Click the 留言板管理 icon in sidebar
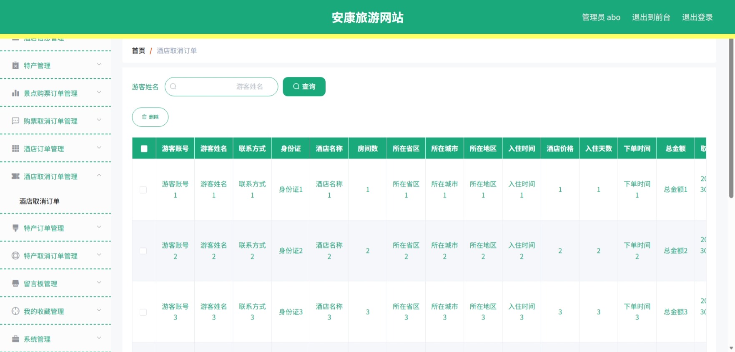The image size is (735, 352). 15,284
